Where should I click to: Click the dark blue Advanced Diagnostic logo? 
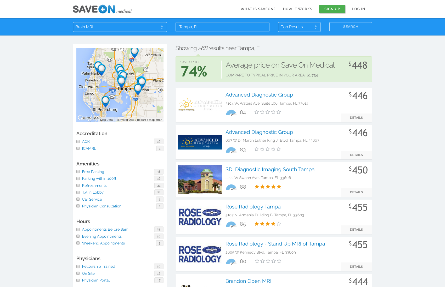pyautogui.click(x=200, y=142)
